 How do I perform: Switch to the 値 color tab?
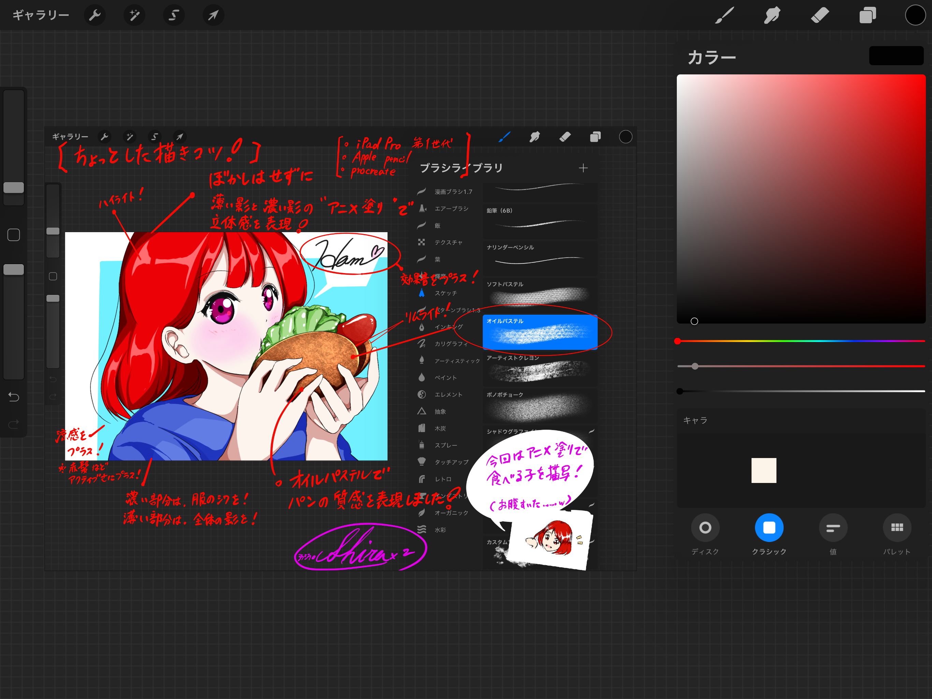pyautogui.click(x=833, y=534)
